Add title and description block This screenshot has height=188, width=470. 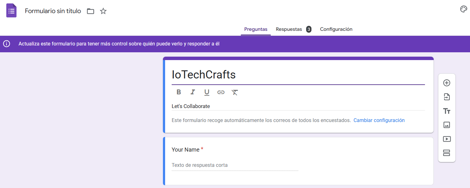click(x=447, y=111)
